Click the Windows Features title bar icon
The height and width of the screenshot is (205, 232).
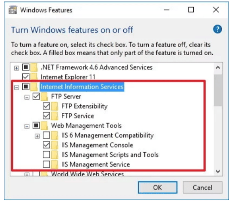click(13, 10)
